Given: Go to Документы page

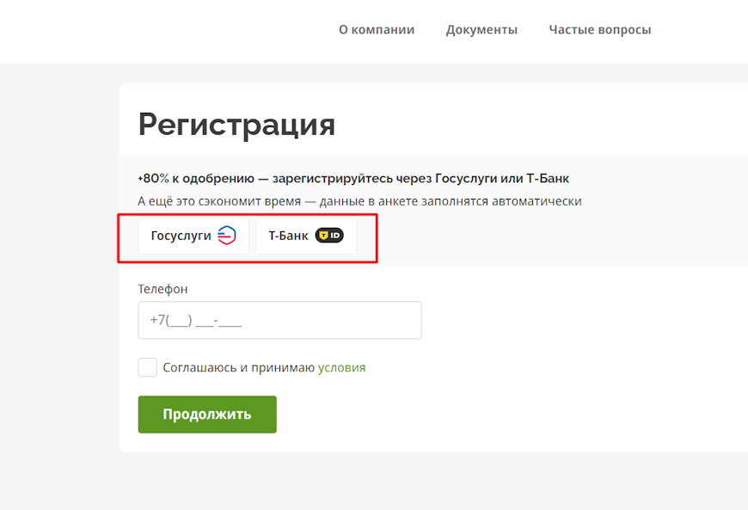Looking at the screenshot, I should coord(481,29).
